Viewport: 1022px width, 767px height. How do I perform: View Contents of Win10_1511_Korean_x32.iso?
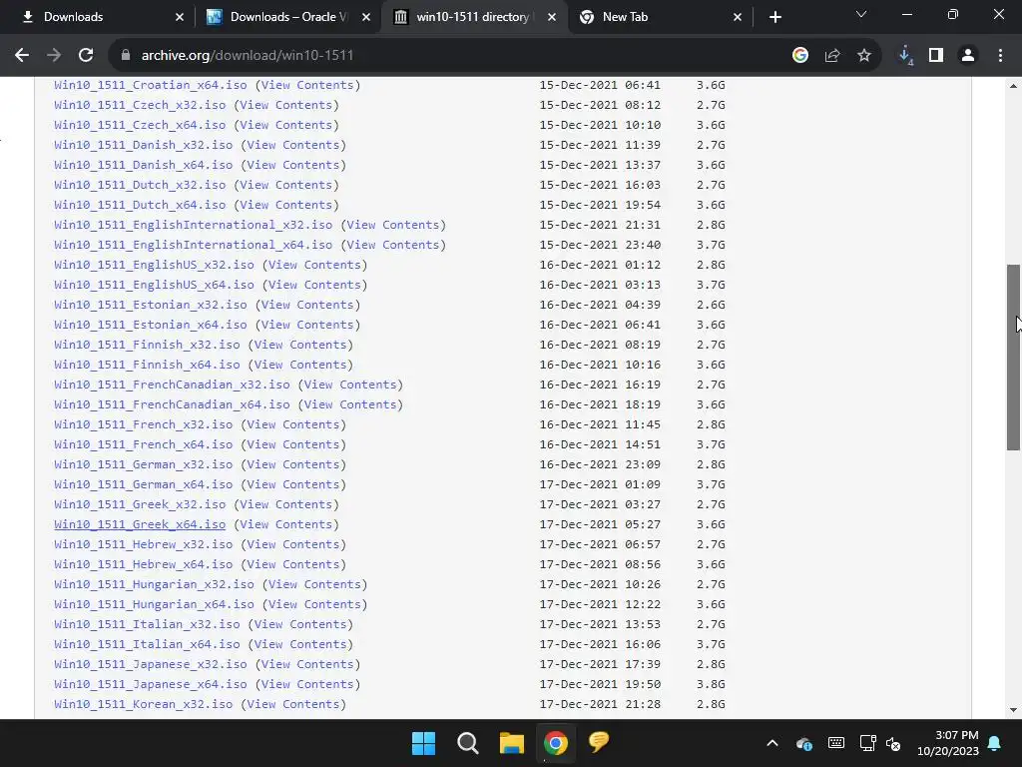pos(292,704)
